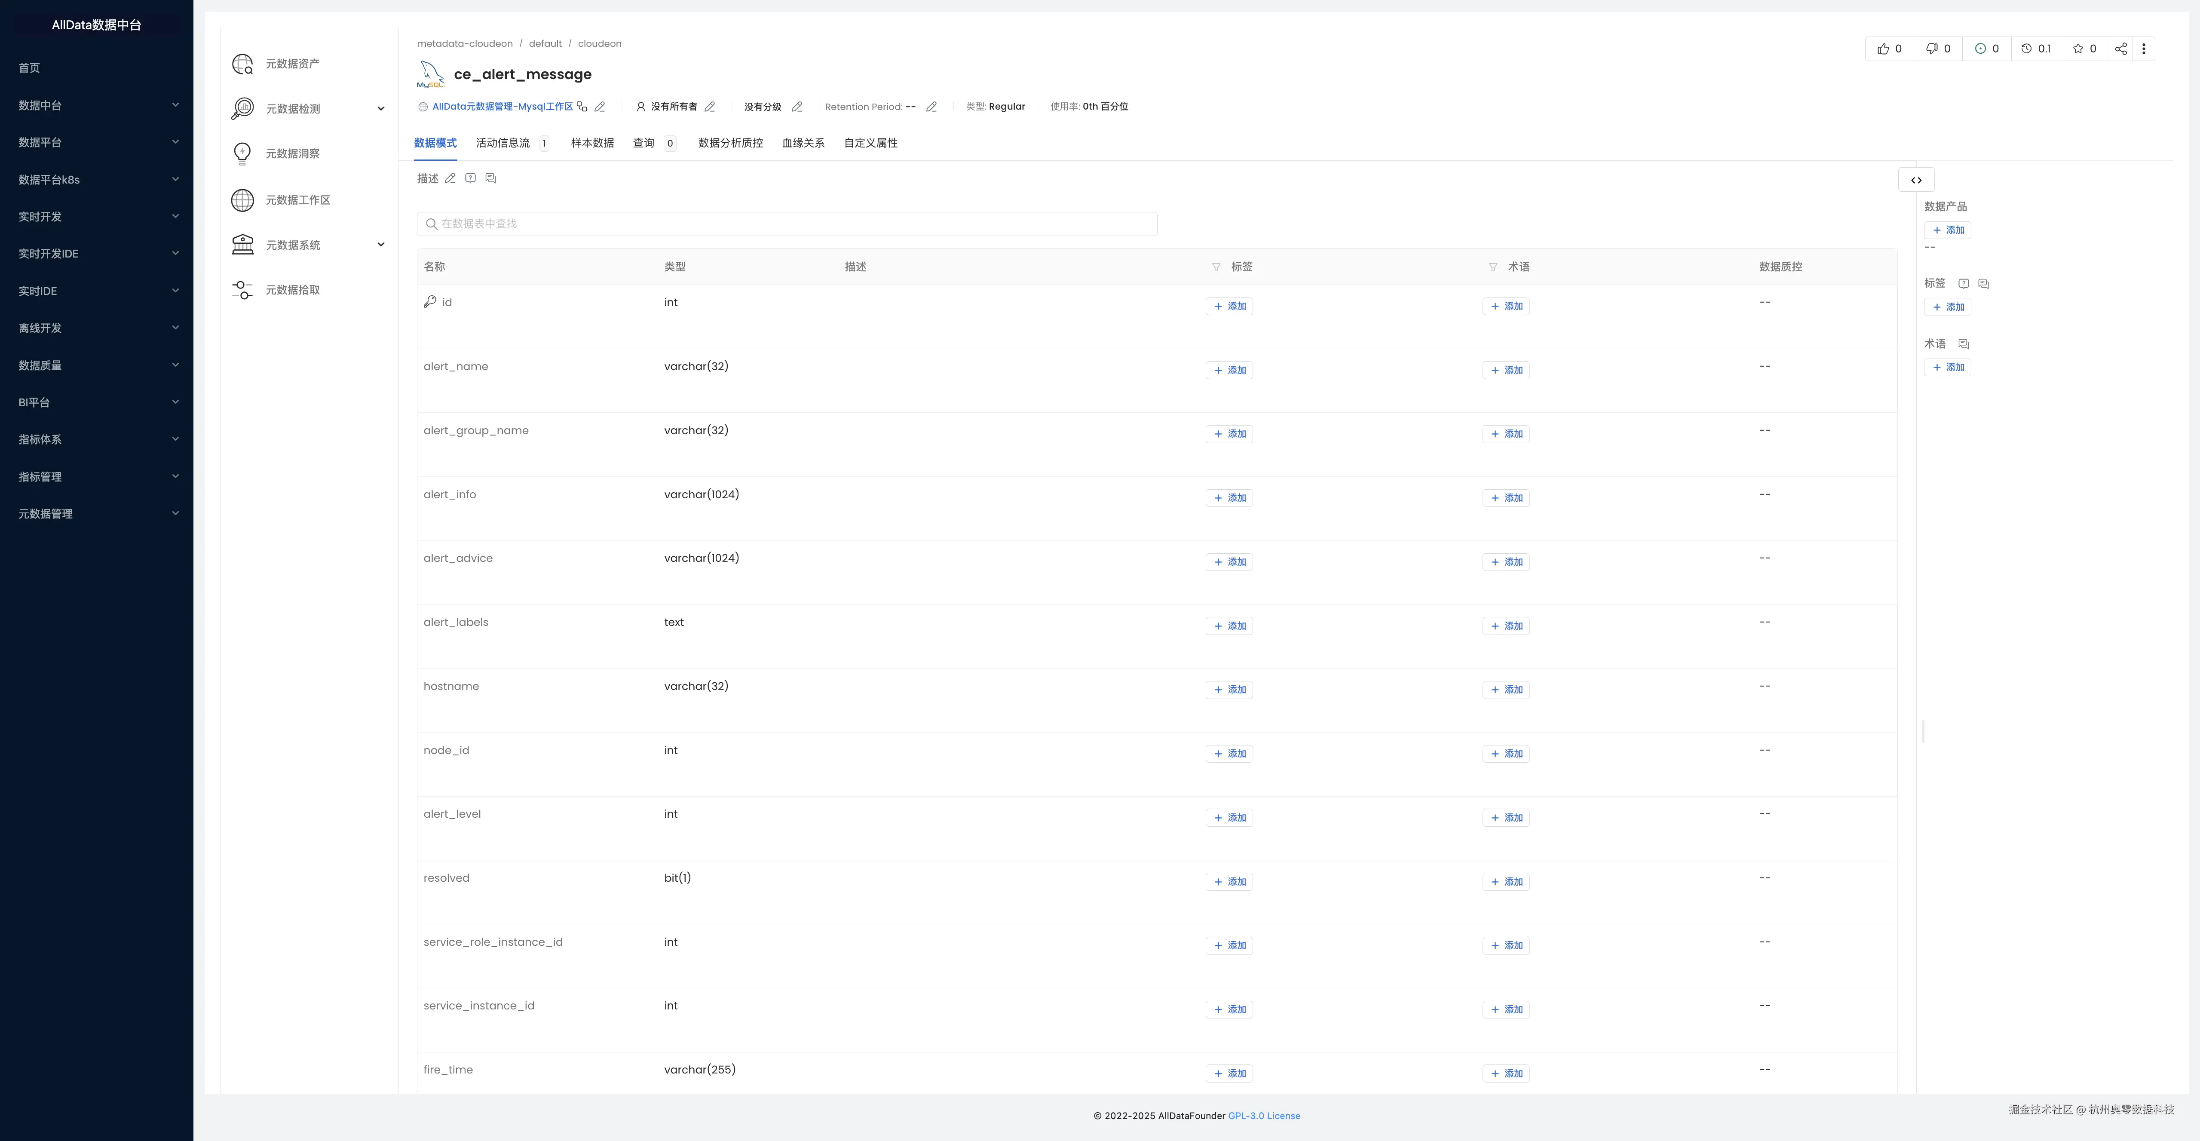Viewport: 2200px width, 1141px height.
Task: Switch to the 血缘关系 tab
Action: (x=803, y=144)
